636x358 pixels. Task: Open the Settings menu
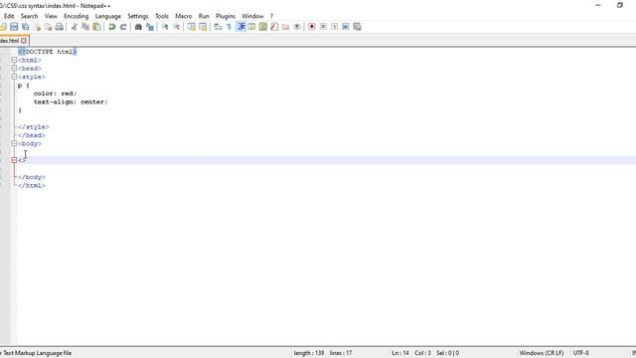pyautogui.click(x=138, y=16)
